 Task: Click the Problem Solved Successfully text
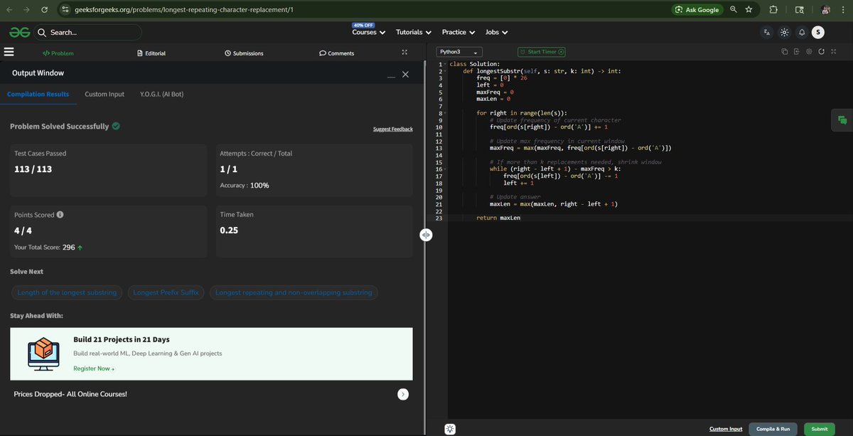[x=60, y=126]
